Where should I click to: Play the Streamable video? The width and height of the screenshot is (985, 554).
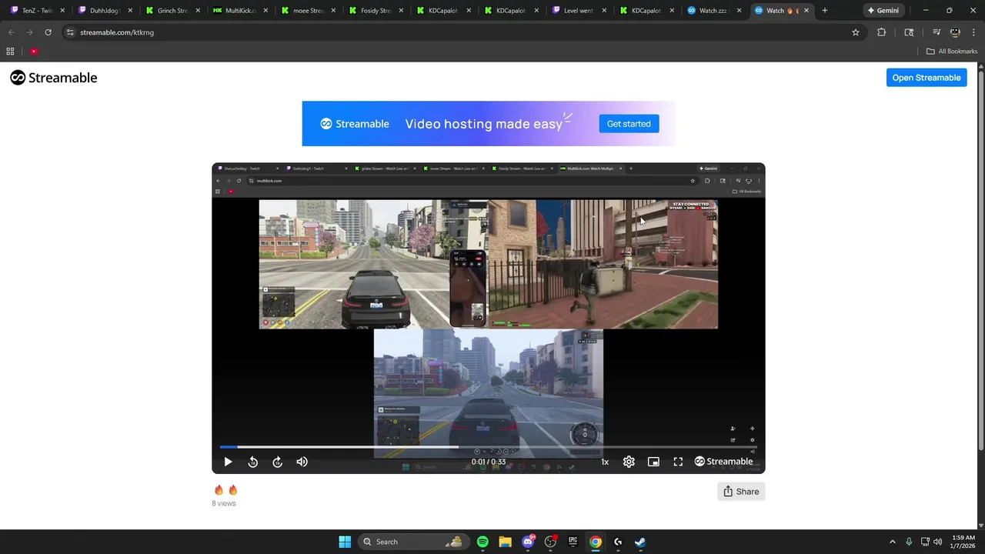click(228, 462)
